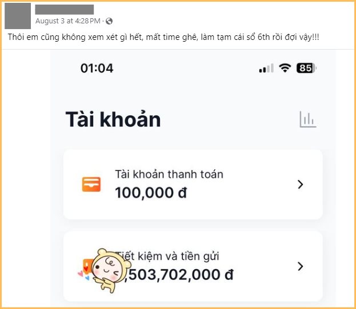Click the savings icon with hearts
Screen dimensions: 356x309
click(x=85, y=270)
